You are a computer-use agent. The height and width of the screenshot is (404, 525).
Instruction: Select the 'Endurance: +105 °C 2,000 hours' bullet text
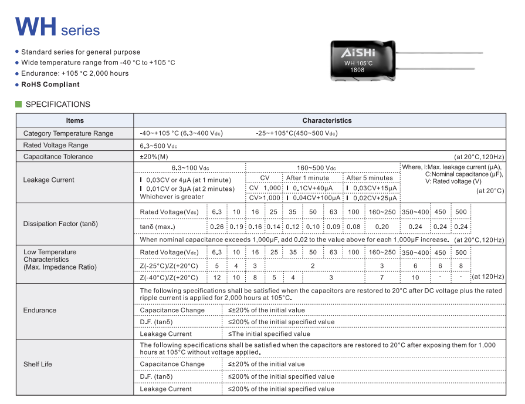point(75,73)
